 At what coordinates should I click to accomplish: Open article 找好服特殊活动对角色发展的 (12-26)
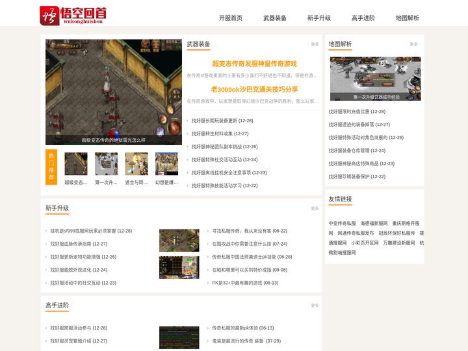pos(366,138)
